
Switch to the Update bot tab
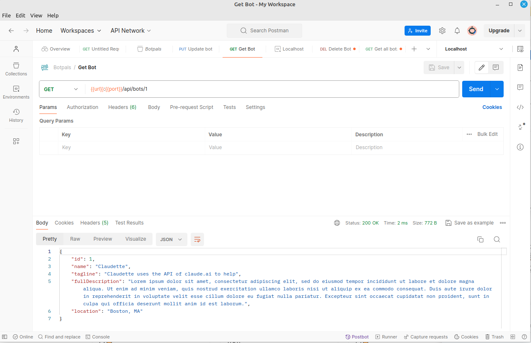[x=196, y=49]
